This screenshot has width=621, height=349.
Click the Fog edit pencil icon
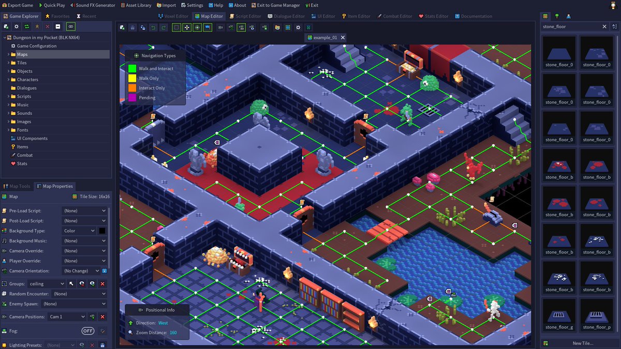coord(102,331)
